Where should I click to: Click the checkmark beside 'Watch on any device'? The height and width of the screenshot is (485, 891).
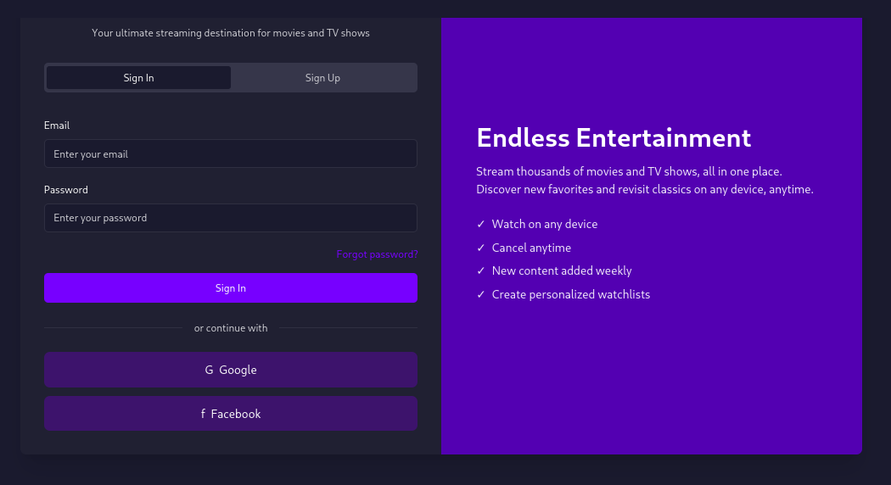(x=481, y=225)
